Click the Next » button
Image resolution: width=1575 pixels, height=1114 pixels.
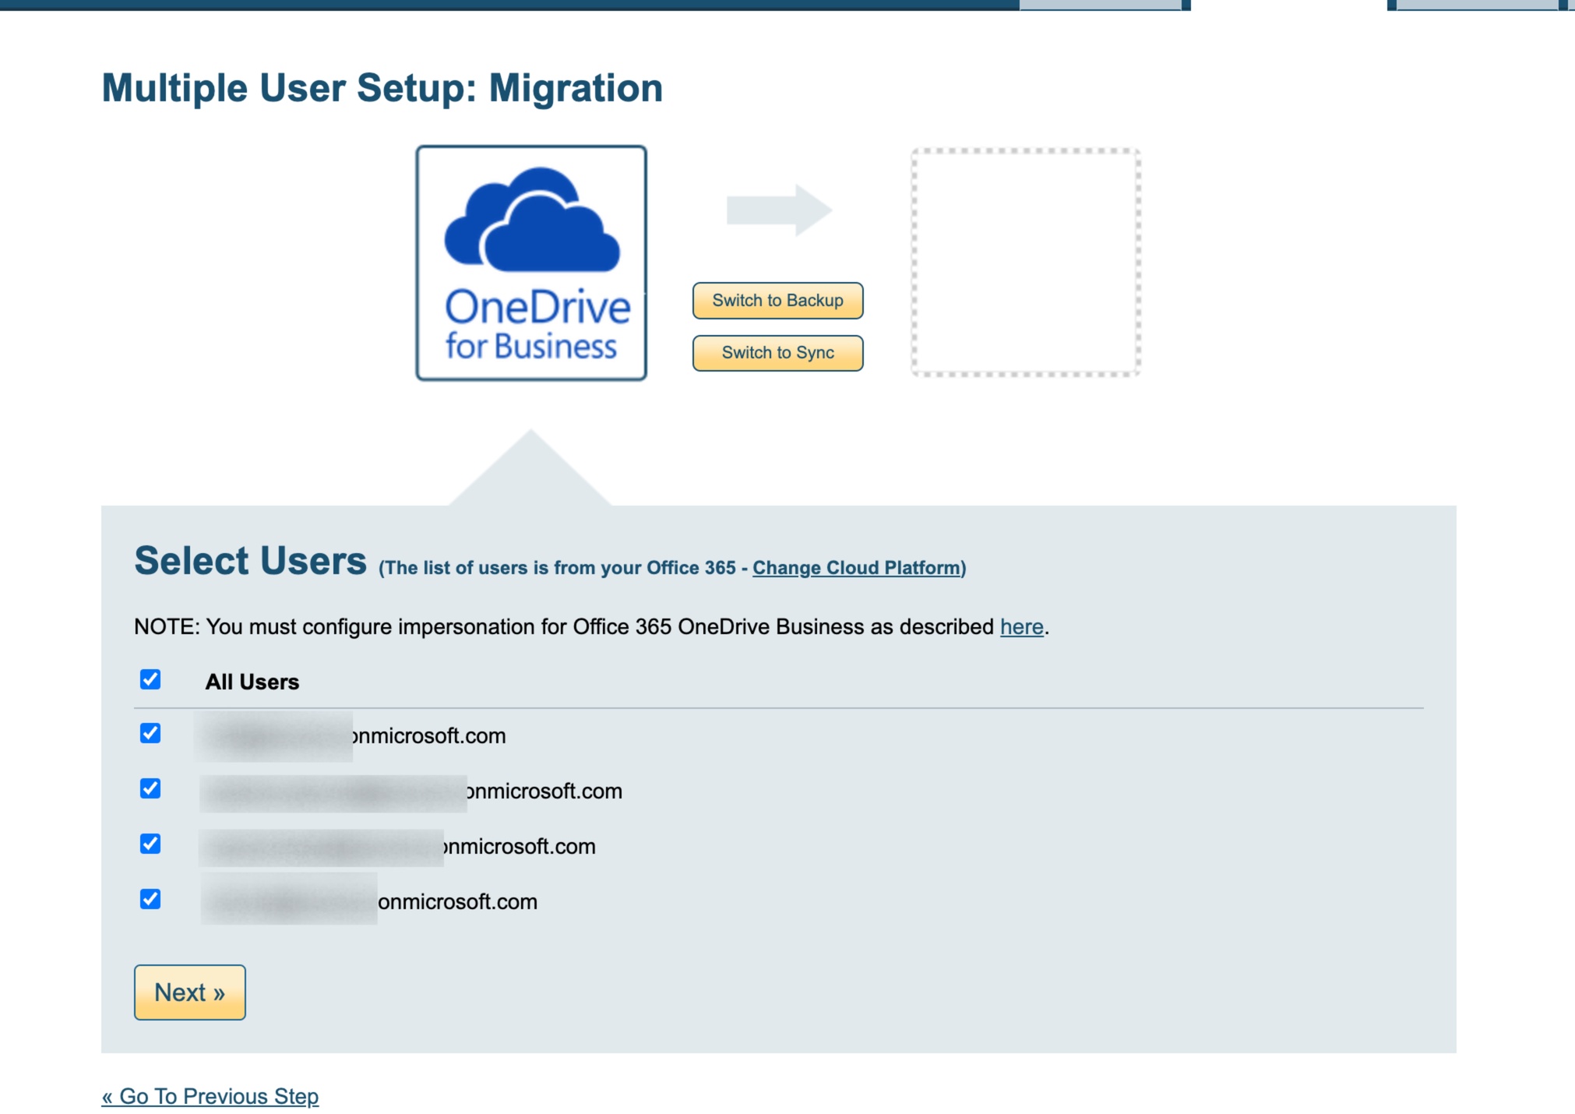189,992
